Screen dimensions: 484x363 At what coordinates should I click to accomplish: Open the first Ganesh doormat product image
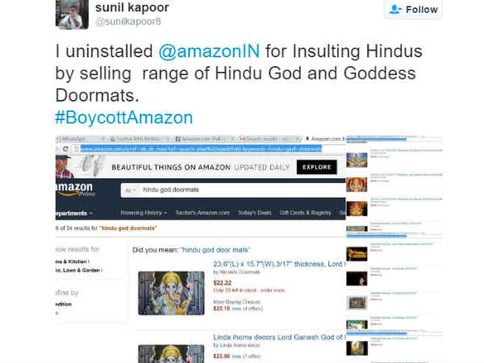pyautogui.click(x=171, y=293)
